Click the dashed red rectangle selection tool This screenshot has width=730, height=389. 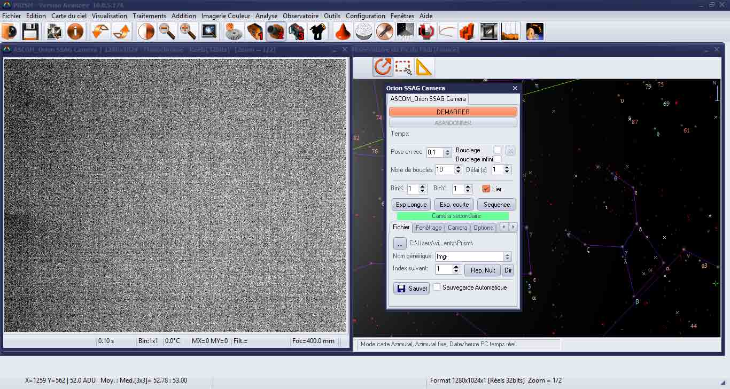pos(403,67)
